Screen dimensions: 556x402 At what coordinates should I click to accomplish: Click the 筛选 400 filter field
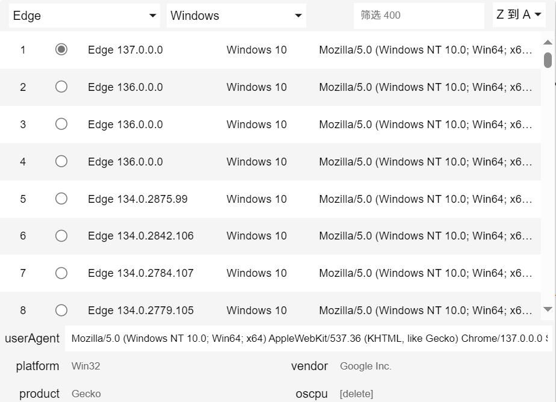pyautogui.click(x=418, y=16)
